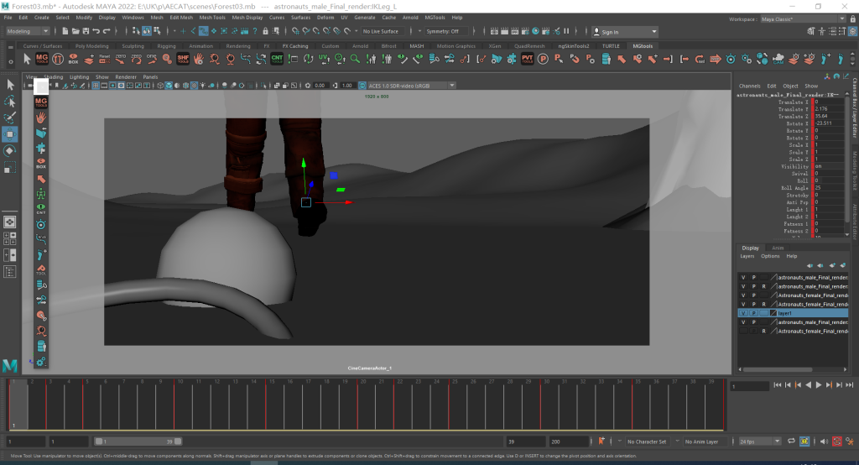
Task: Click the Redo icon in status line
Action: coord(107,31)
